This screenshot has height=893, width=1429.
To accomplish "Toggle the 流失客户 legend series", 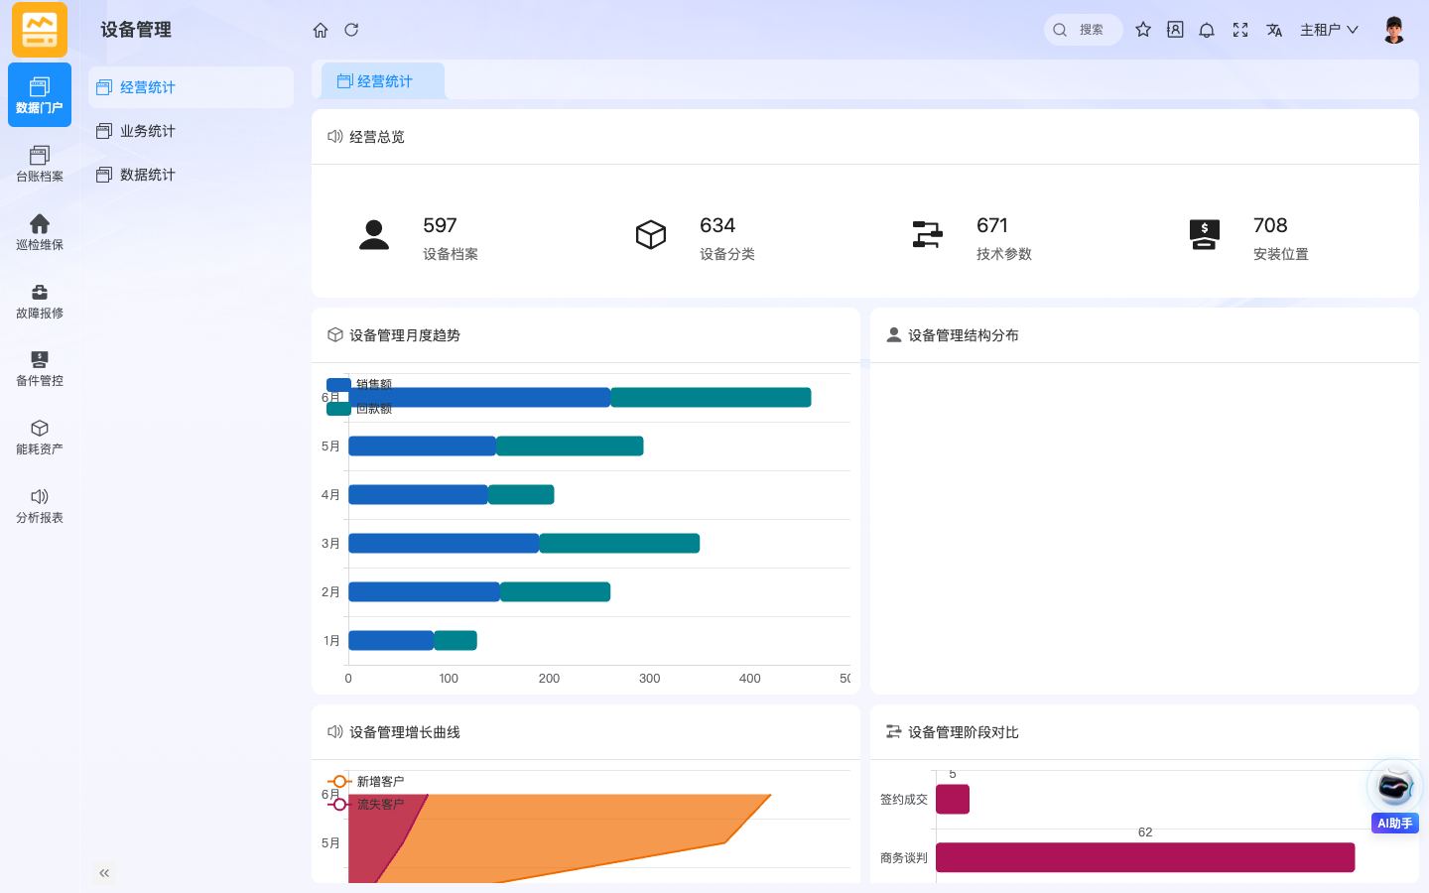I will click(x=365, y=804).
